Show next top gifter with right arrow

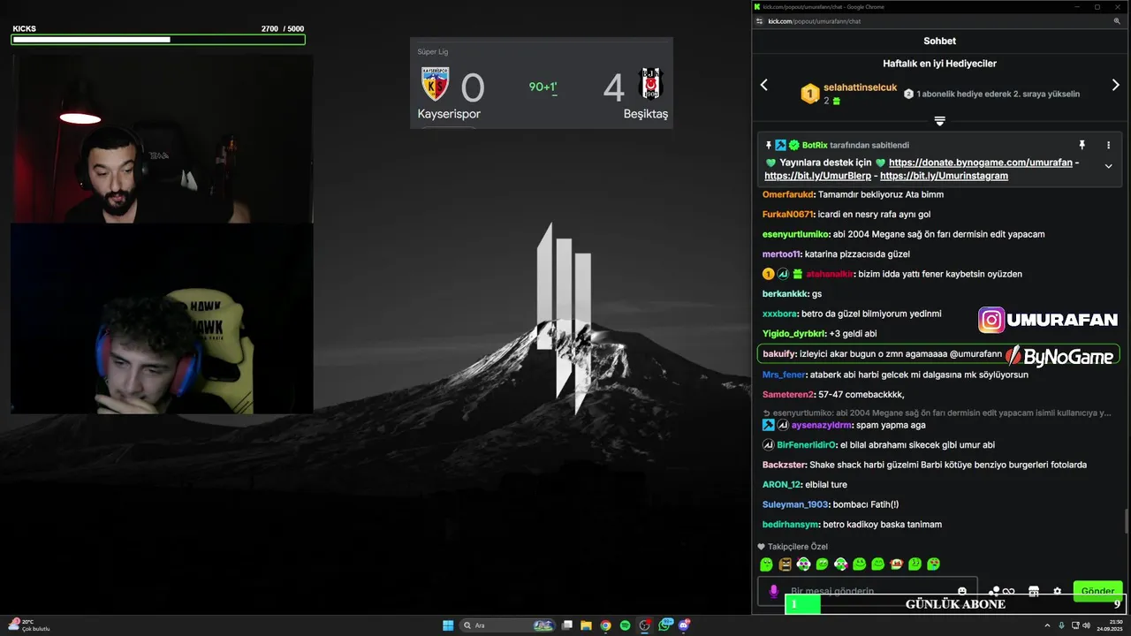pos(1115,85)
